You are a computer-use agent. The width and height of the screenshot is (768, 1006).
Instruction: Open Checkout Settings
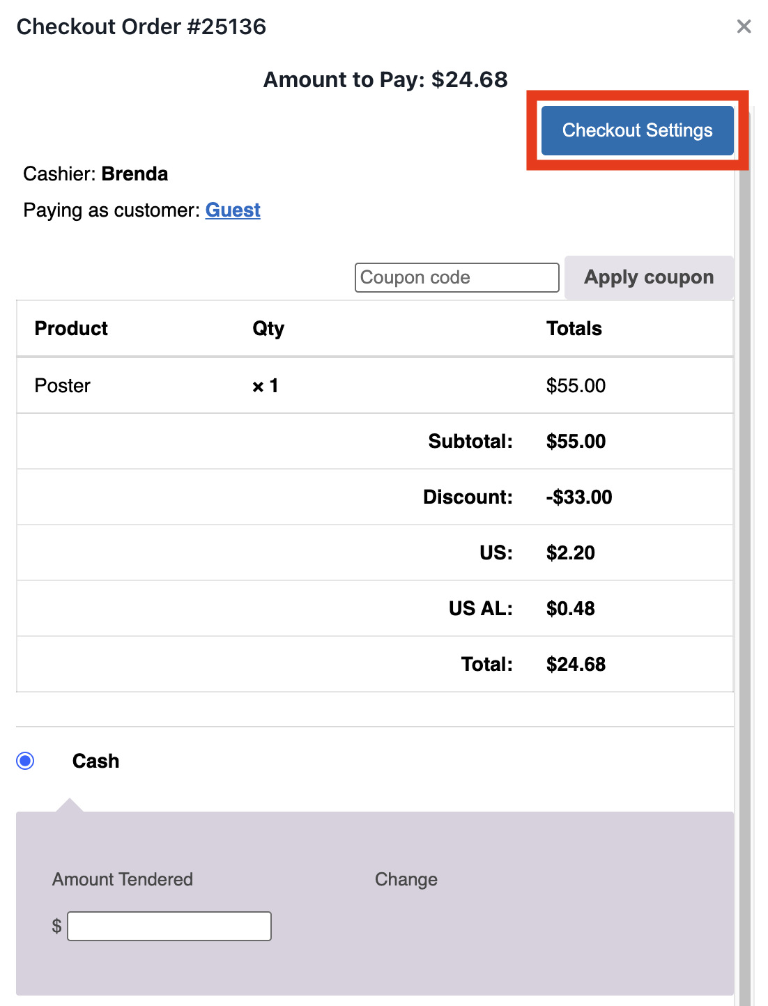coord(637,130)
